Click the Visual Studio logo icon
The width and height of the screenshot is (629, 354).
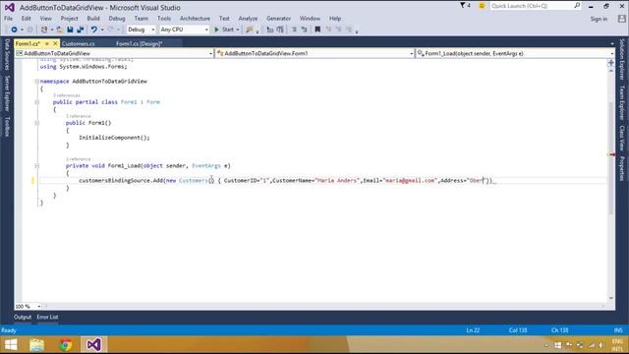pyautogui.click(x=9, y=7)
